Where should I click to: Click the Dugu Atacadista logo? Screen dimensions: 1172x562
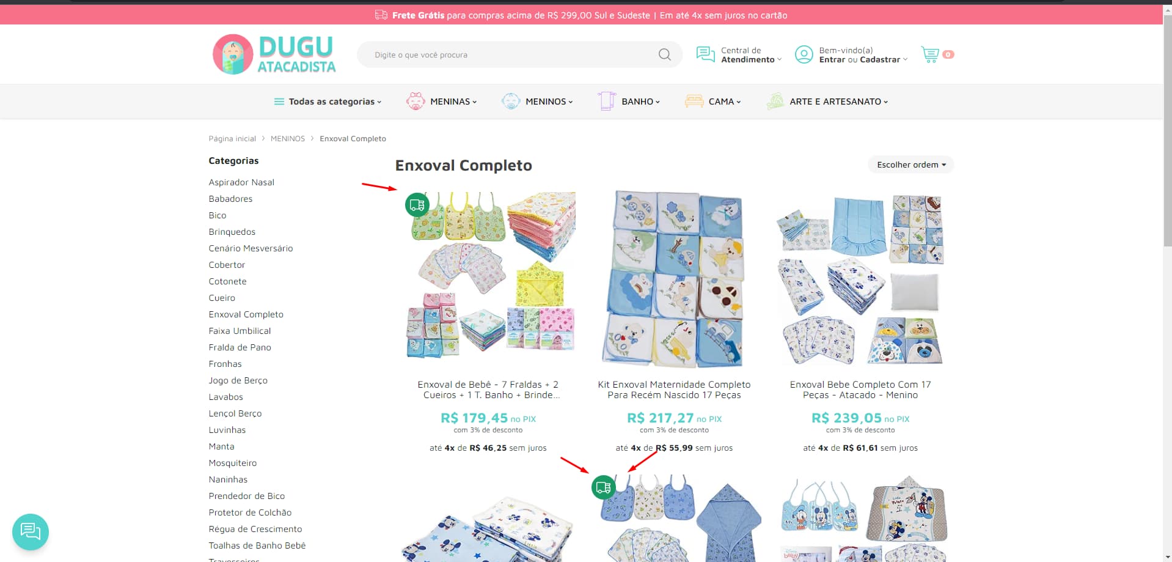[274, 54]
